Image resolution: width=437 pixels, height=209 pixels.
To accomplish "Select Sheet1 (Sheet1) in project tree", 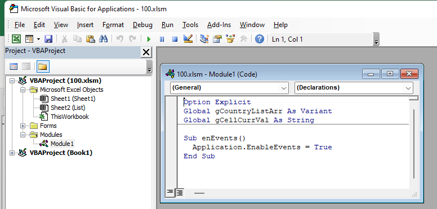I will [x=73, y=99].
